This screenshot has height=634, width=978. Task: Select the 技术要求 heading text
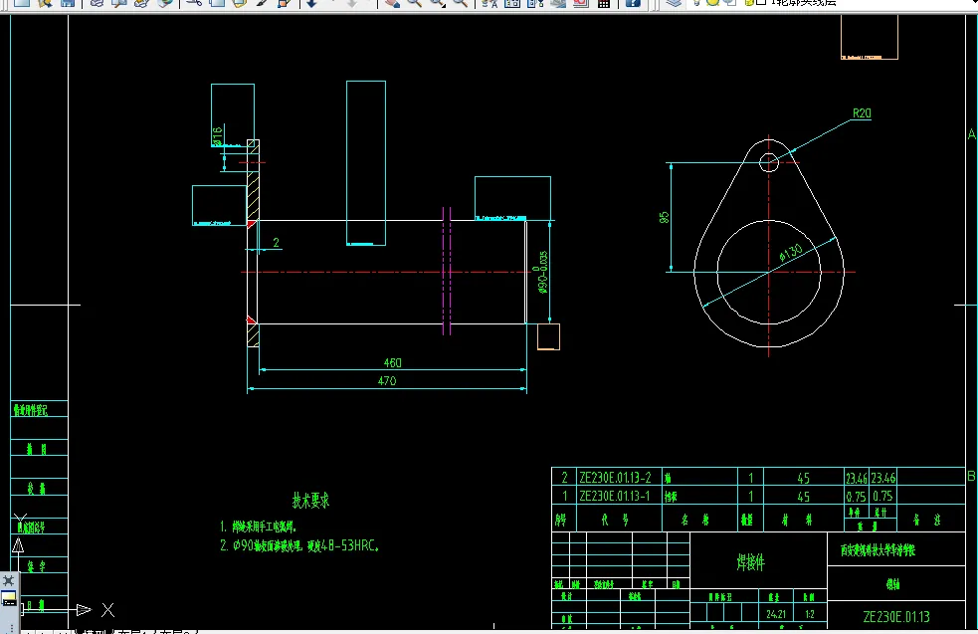tap(310, 501)
